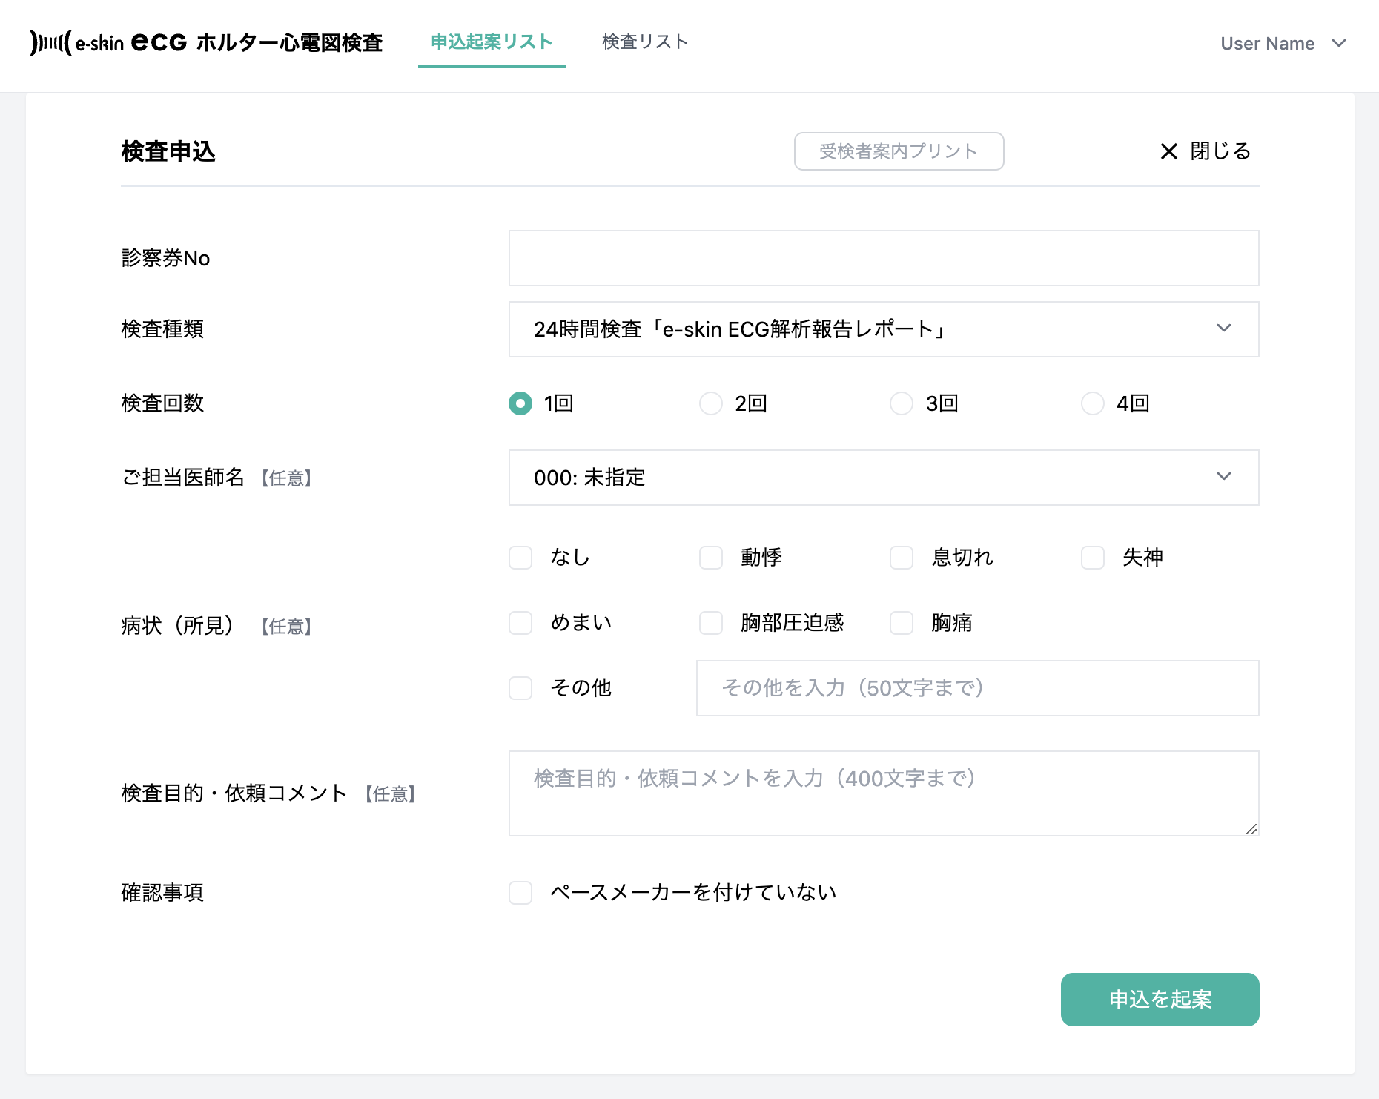
Task: Enable the めまい checkbox
Action: [x=520, y=623]
